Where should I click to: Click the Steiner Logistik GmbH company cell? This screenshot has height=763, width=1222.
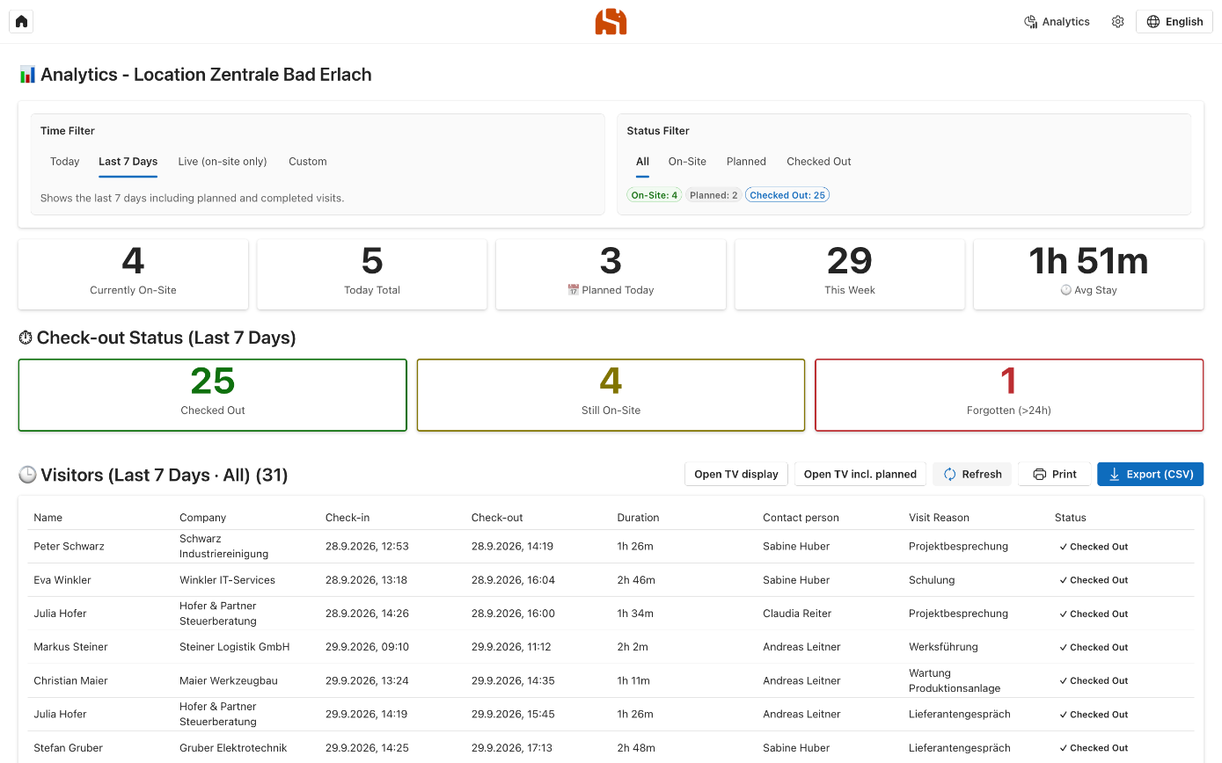point(235,647)
